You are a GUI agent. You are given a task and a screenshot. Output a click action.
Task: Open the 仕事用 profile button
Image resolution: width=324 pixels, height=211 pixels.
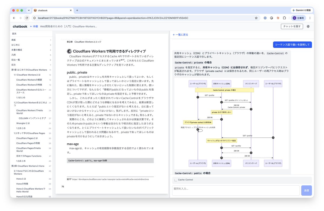coord(298,18)
